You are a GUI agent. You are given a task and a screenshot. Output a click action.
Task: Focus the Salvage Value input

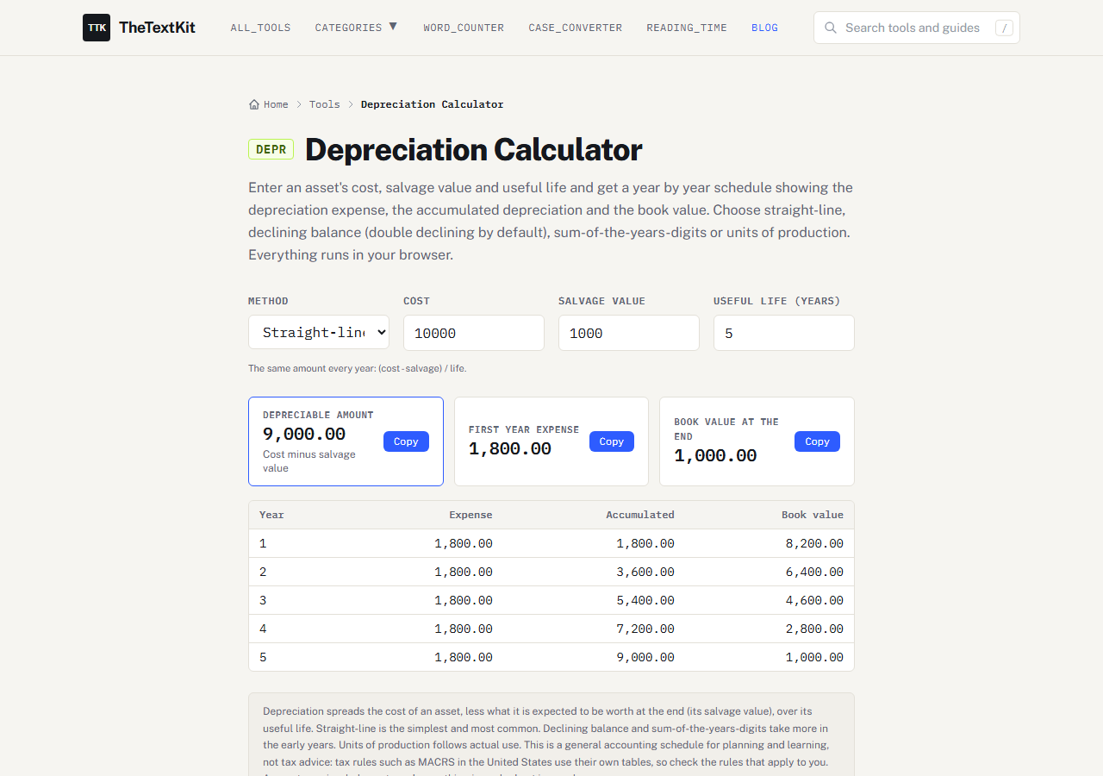pos(629,333)
